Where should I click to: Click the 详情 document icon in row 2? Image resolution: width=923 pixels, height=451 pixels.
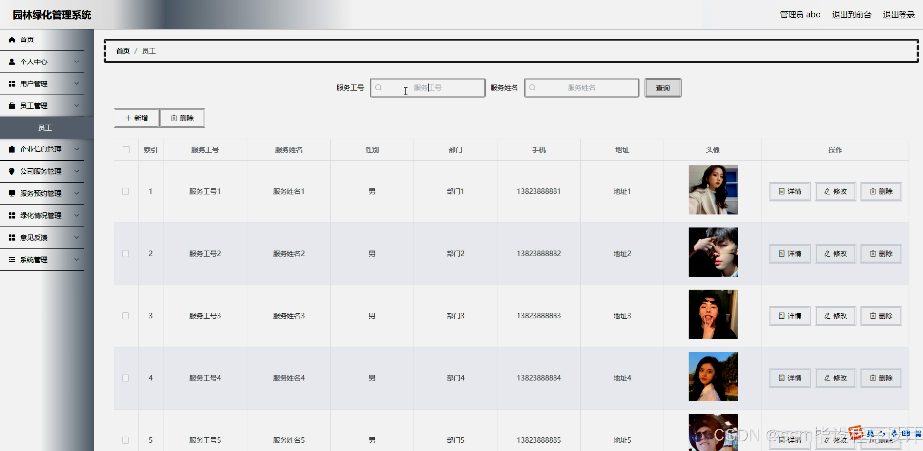pyautogui.click(x=781, y=254)
